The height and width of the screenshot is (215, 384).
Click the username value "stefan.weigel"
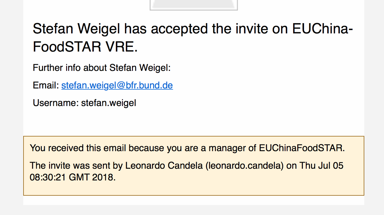[108, 103]
